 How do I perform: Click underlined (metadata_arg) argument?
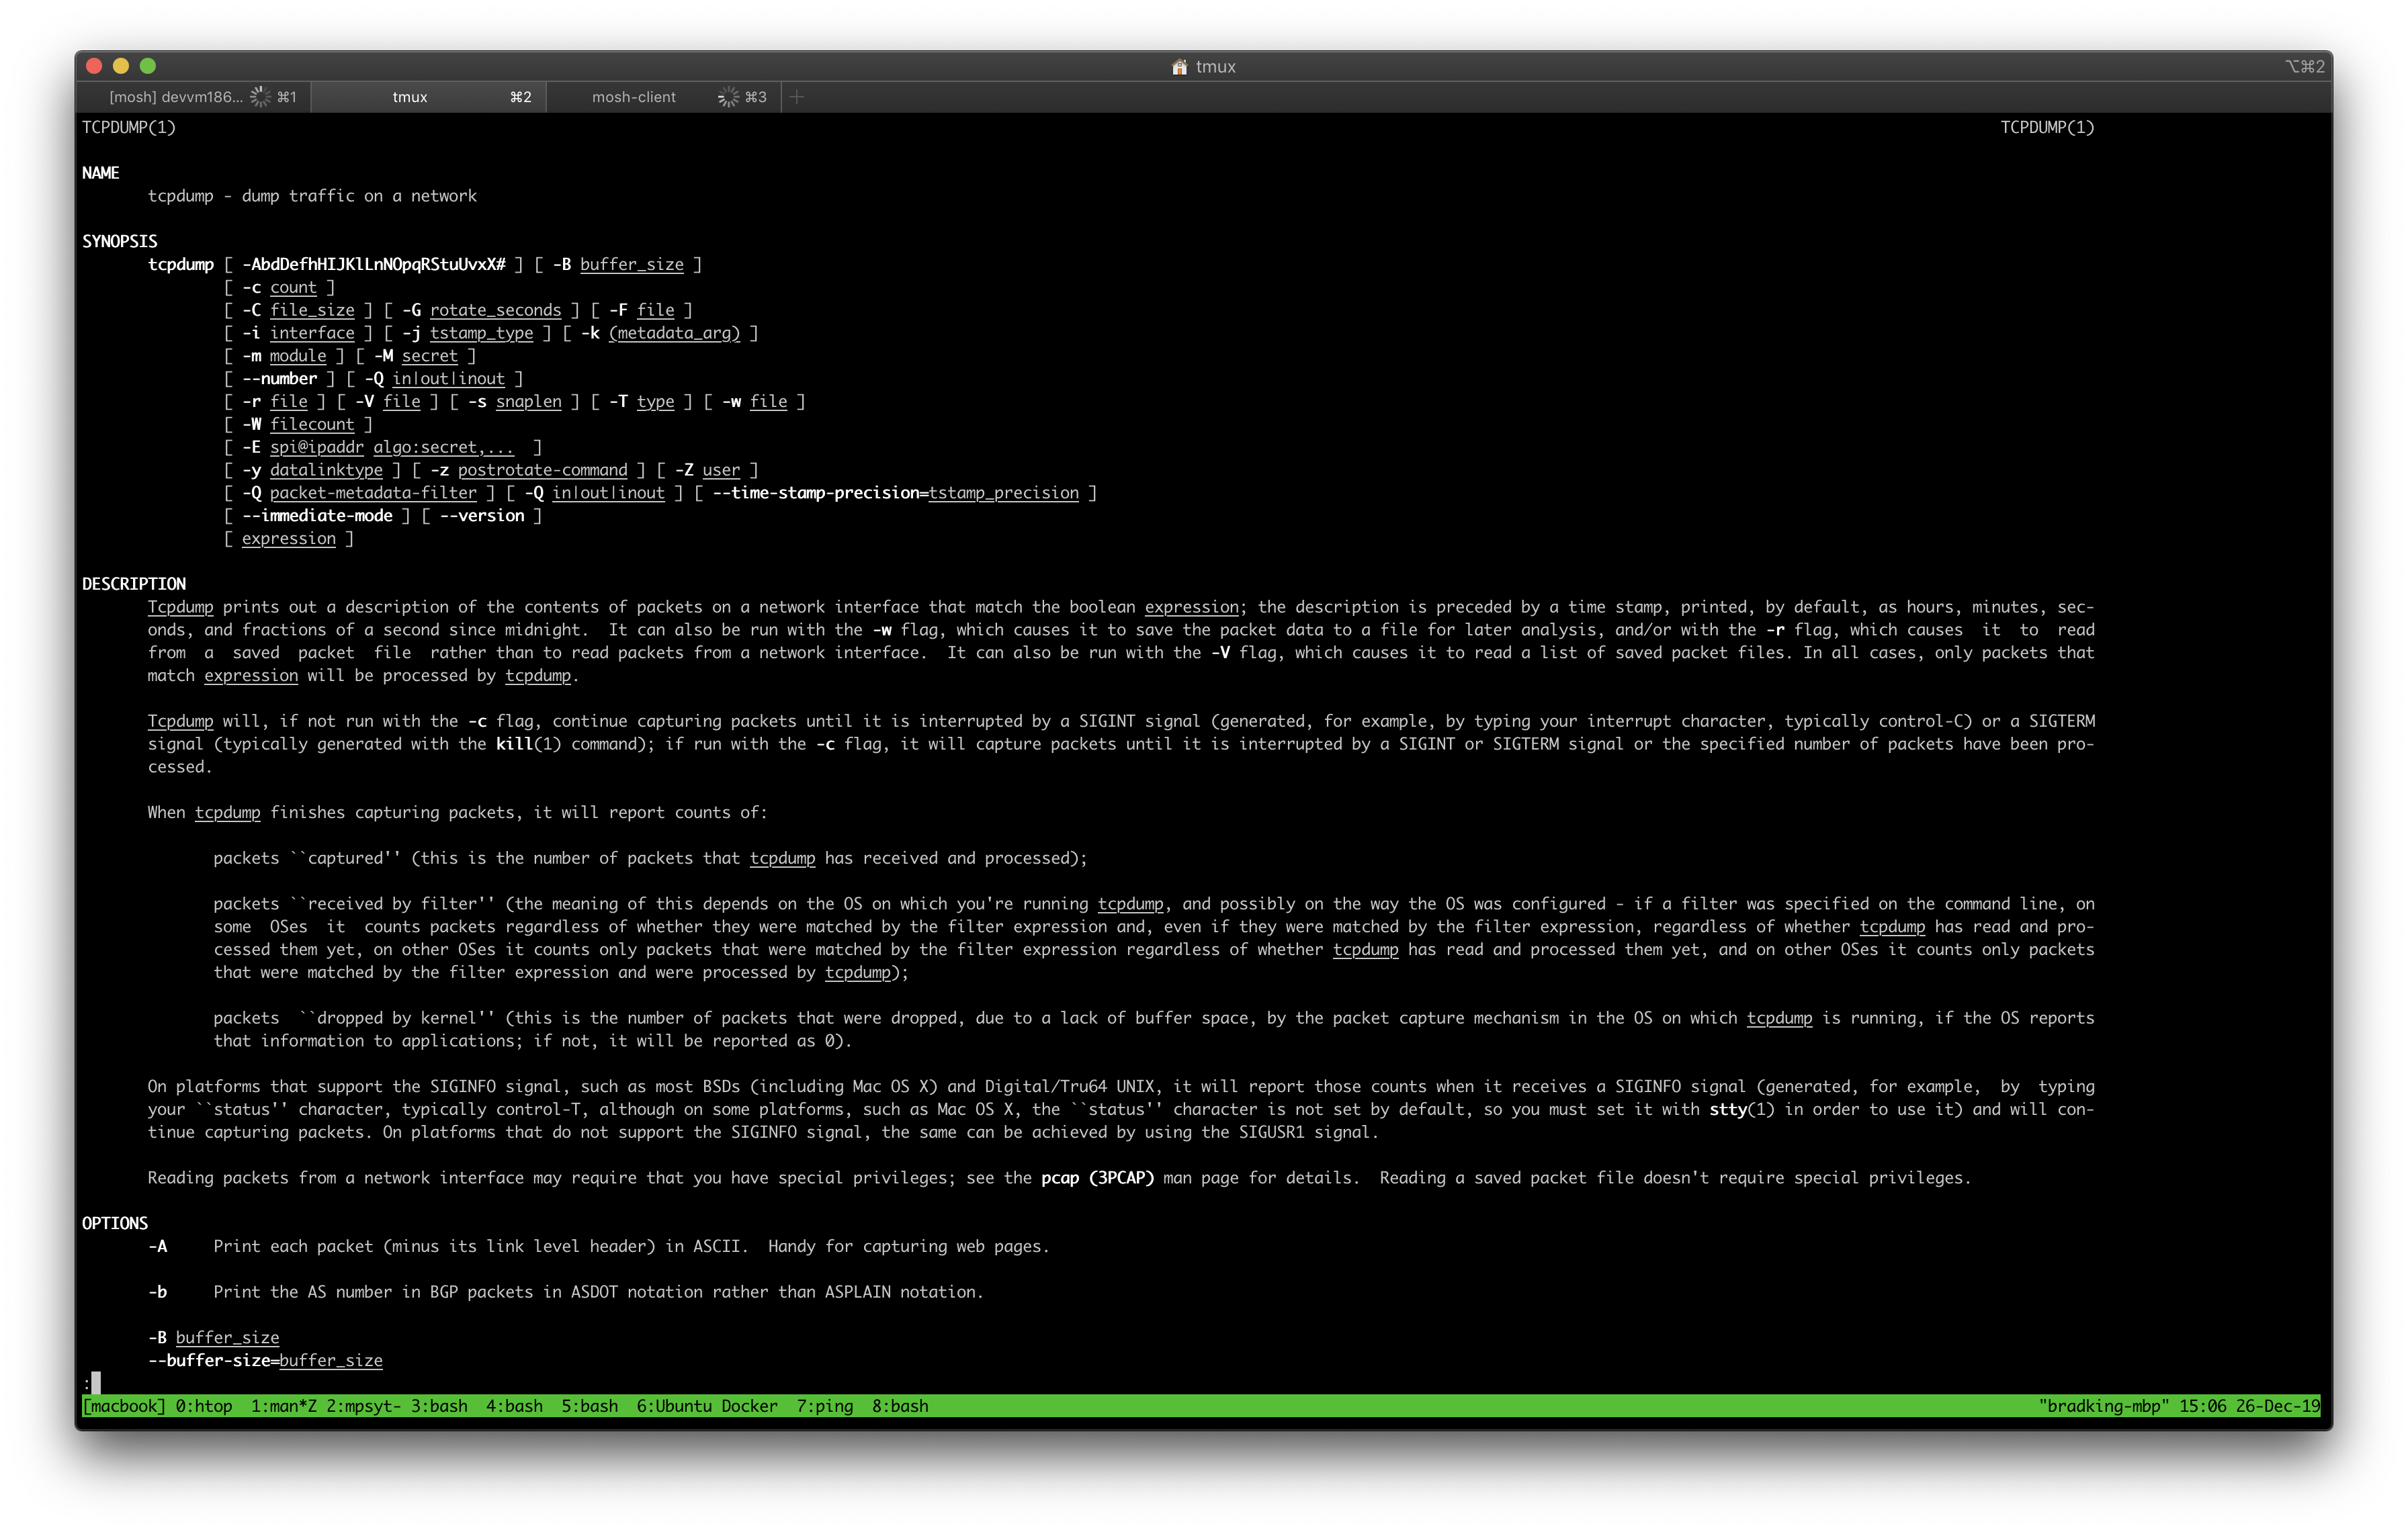pyautogui.click(x=674, y=334)
